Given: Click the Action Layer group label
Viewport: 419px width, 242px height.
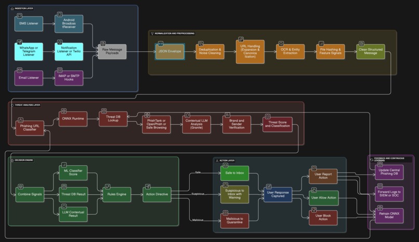Looking at the screenshot, I should click(227, 161).
